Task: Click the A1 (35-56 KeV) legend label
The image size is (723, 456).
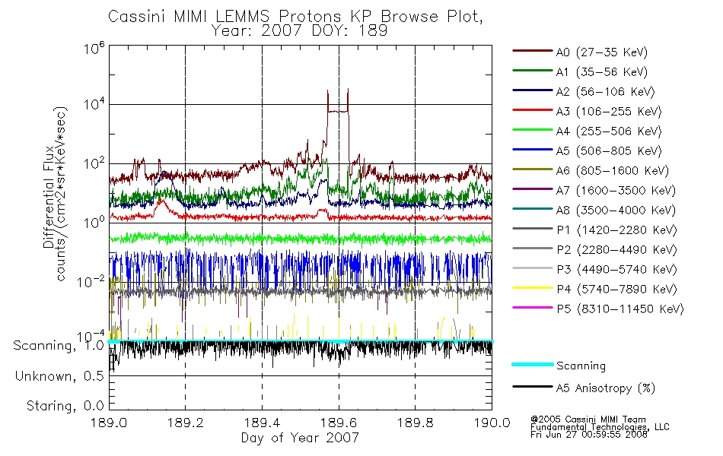Action: pyautogui.click(x=602, y=72)
